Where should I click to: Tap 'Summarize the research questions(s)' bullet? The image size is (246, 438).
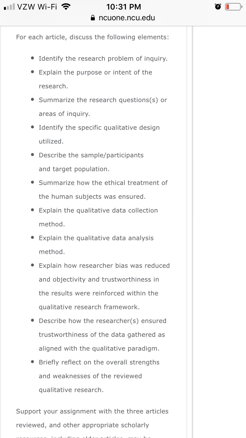coord(103,107)
